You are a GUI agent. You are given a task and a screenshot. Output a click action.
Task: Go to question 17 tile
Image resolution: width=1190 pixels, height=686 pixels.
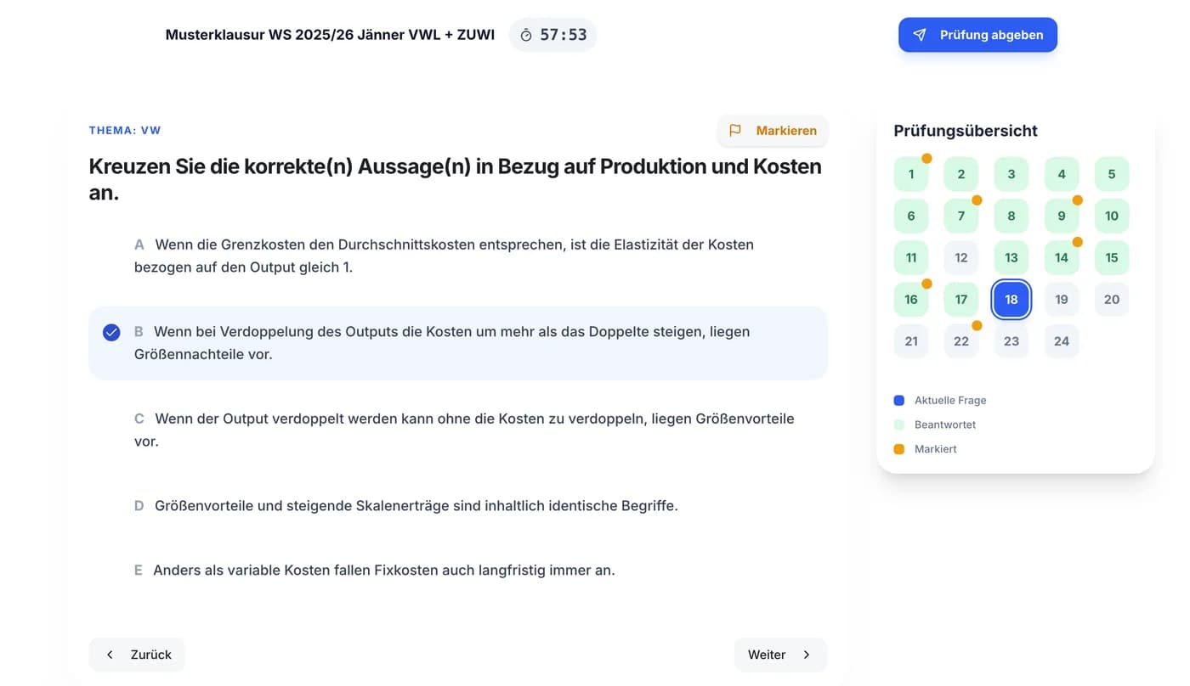[961, 299]
